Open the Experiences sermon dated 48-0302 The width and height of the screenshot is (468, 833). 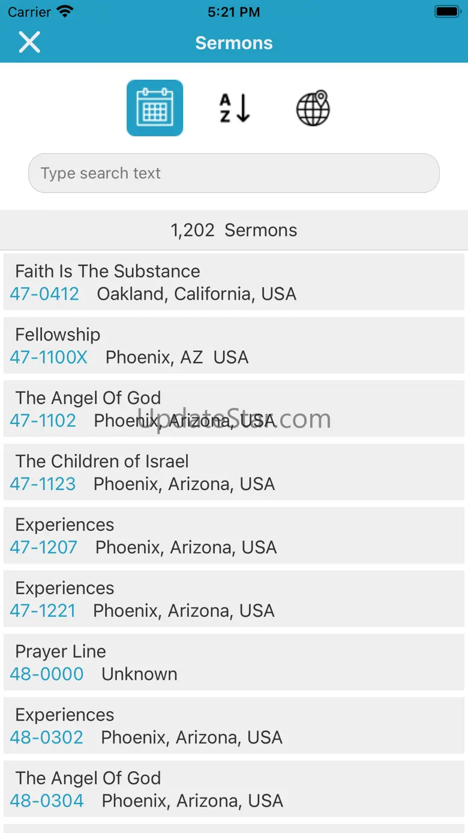point(234,725)
